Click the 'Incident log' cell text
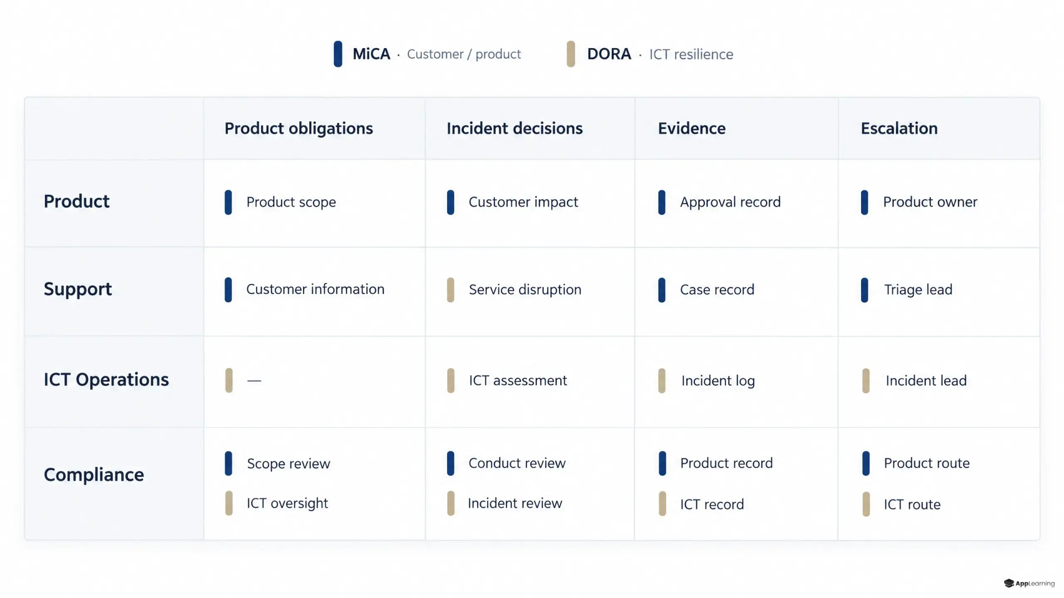Image resolution: width=1064 pixels, height=598 pixels. (x=718, y=381)
